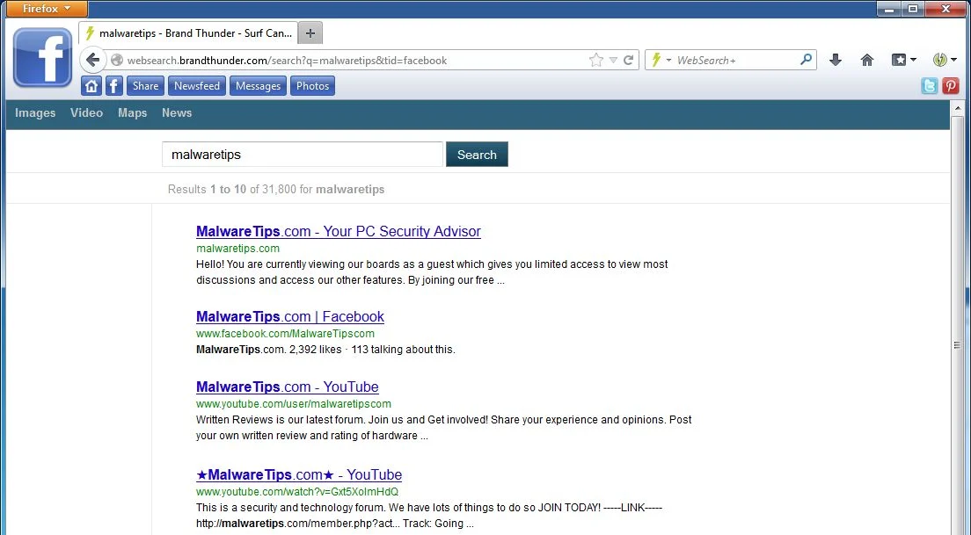Open Newsfeed from the toolbar

coord(197,86)
